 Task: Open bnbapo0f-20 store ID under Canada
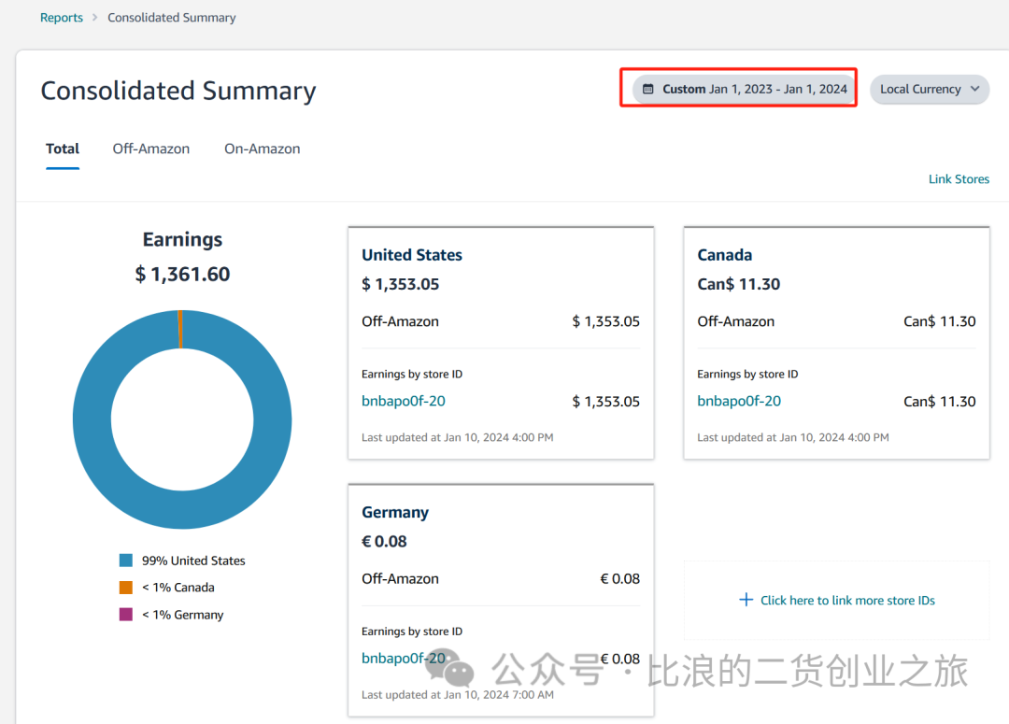pyautogui.click(x=739, y=401)
